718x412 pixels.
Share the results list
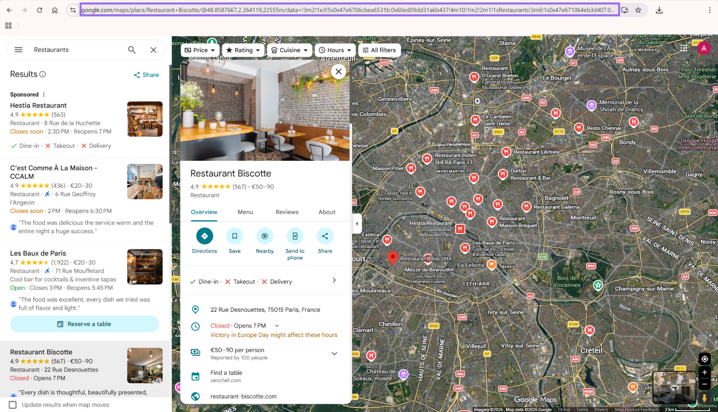146,75
